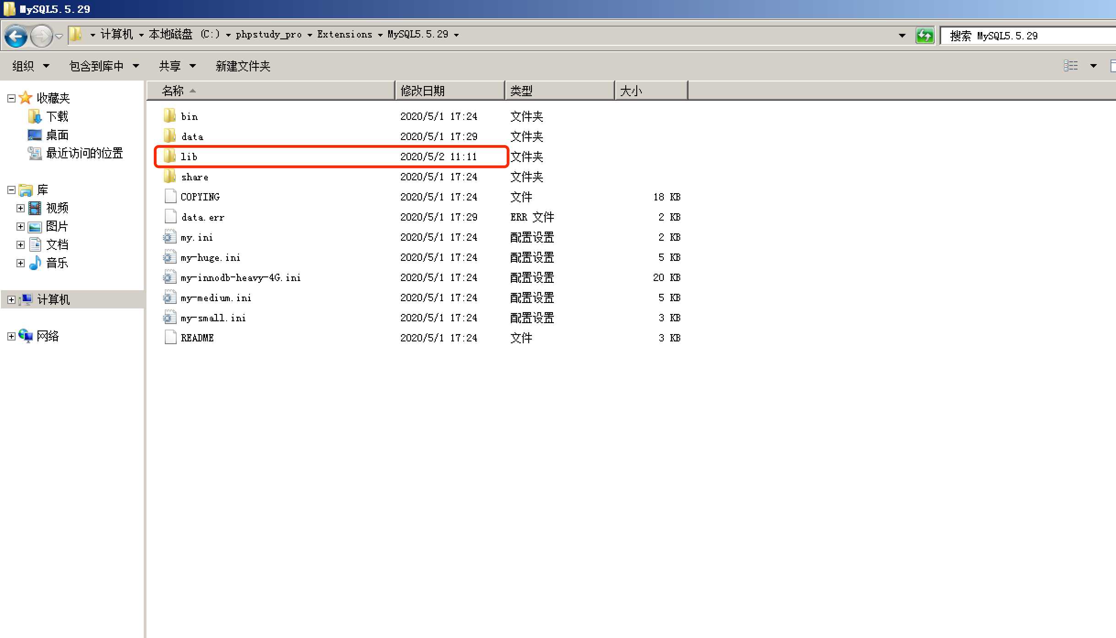Sort by 类型 column header
The image size is (1116, 638).
pyautogui.click(x=560, y=91)
